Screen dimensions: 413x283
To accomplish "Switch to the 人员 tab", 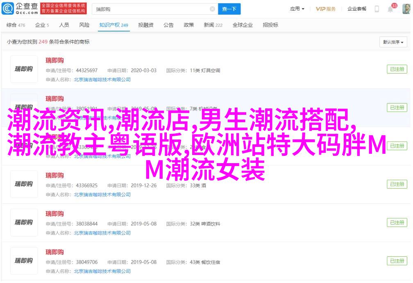I will (x=64, y=25).
